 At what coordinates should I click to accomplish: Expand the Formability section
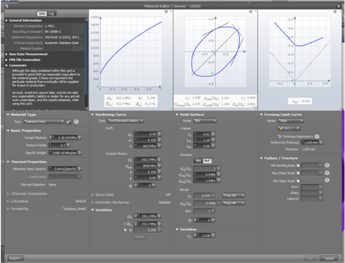(8, 209)
